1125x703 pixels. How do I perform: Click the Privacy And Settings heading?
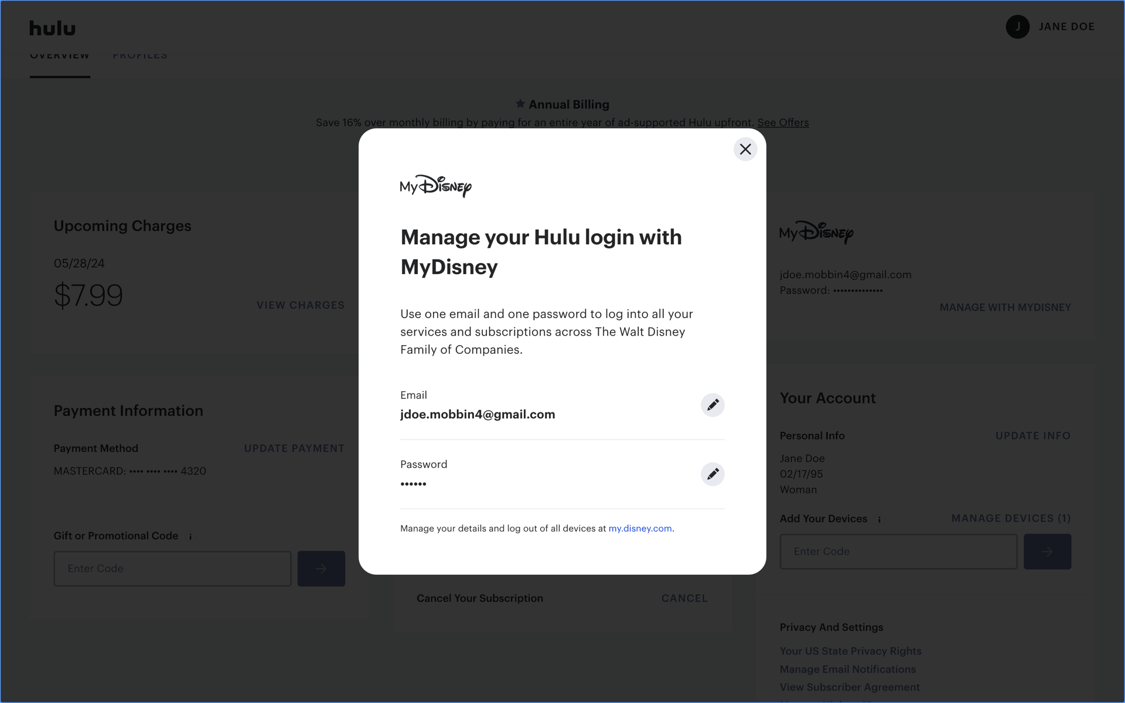[831, 627]
